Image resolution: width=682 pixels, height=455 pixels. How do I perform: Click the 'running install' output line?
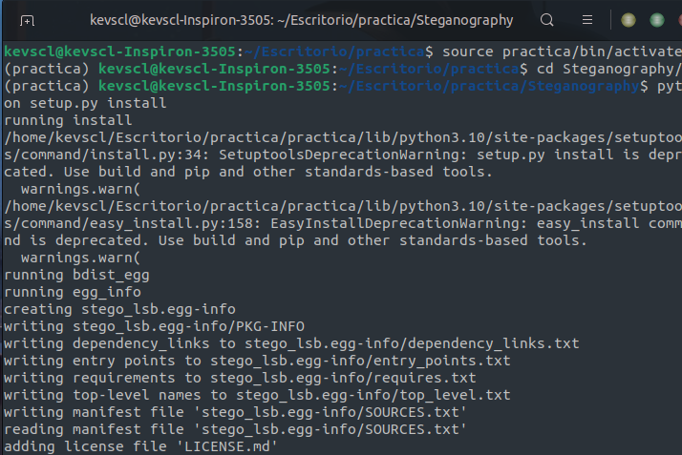pyautogui.click(x=68, y=120)
